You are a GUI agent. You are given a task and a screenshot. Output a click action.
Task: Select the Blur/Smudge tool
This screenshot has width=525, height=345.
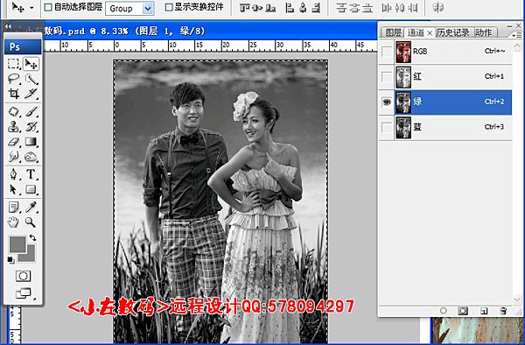pyautogui.click(x=13, y=157)
